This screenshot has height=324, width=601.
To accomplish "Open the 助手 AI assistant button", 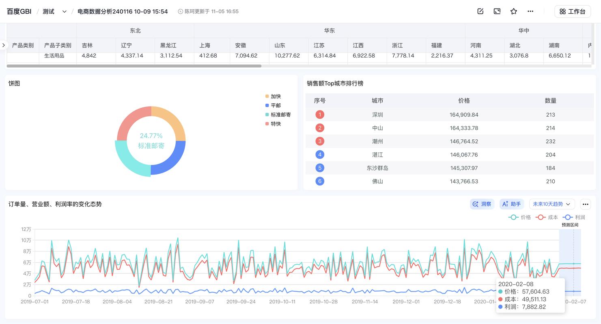I will [x=512, y=204].
